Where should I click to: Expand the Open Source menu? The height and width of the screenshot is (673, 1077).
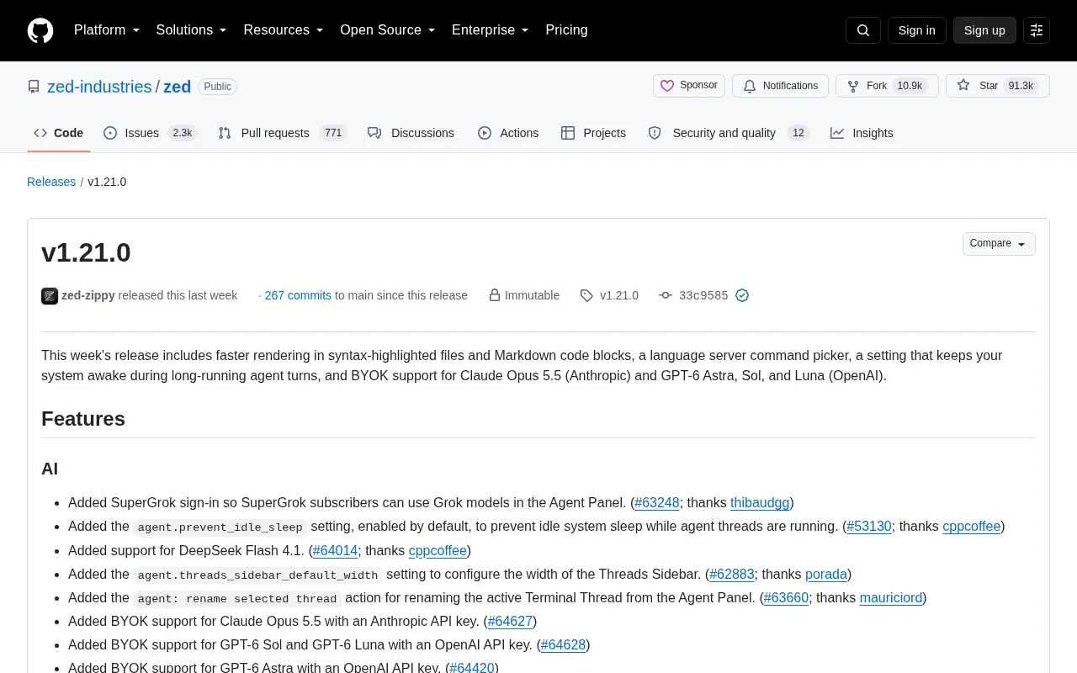coord(388,30)
